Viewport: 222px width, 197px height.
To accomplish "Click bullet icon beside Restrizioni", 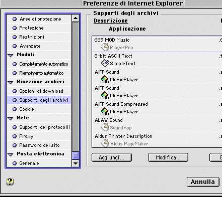I will (x=15, y=37).
